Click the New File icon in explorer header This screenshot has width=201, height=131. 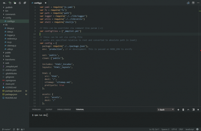(10, 3)
